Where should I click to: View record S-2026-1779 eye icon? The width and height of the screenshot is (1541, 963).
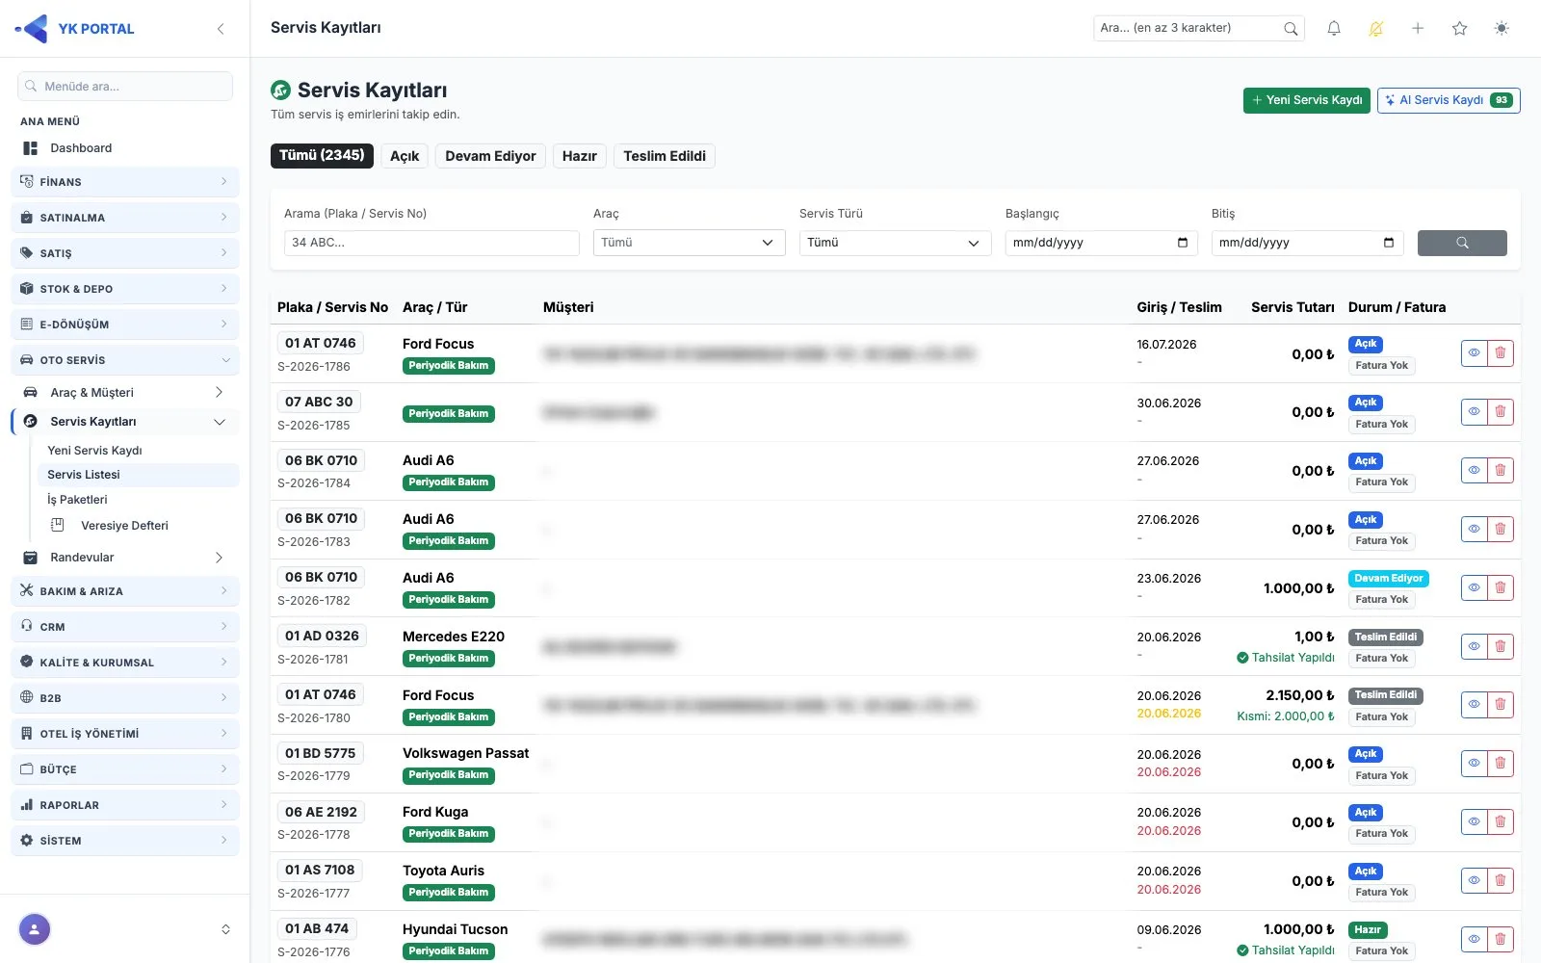point(1475,764)
